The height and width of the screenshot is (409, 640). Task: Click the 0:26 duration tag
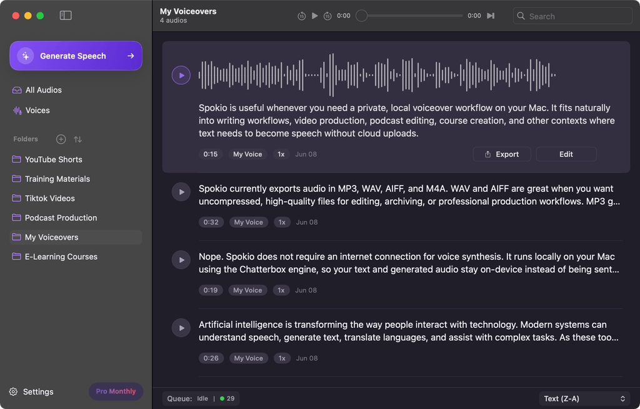(211, 358)
